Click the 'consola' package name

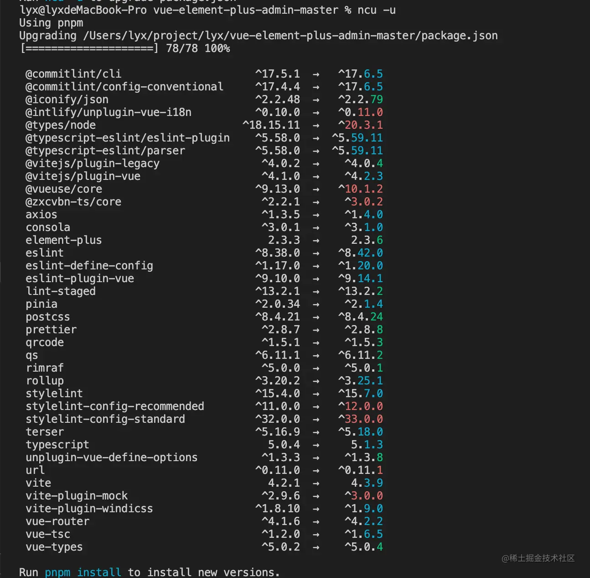(48, 227)
